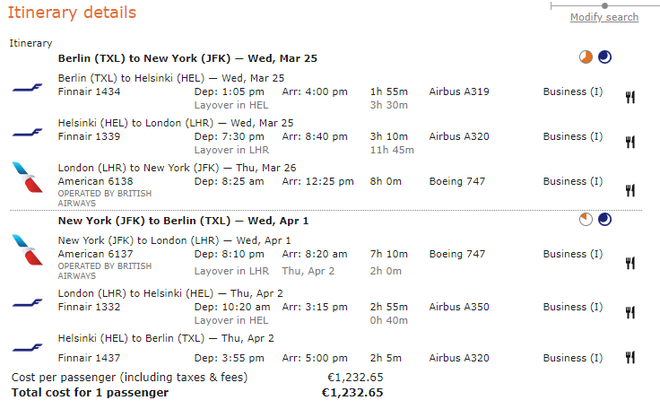Click the Itinerary details page title
The width and height of the screenshot is (660, 409).
point(72,13)
